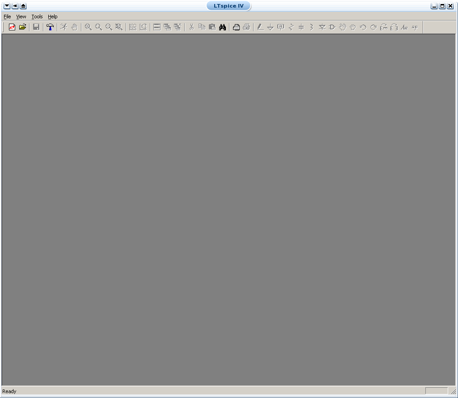Select the Resistor component tool
458x398 pixels.
(291, 27)
